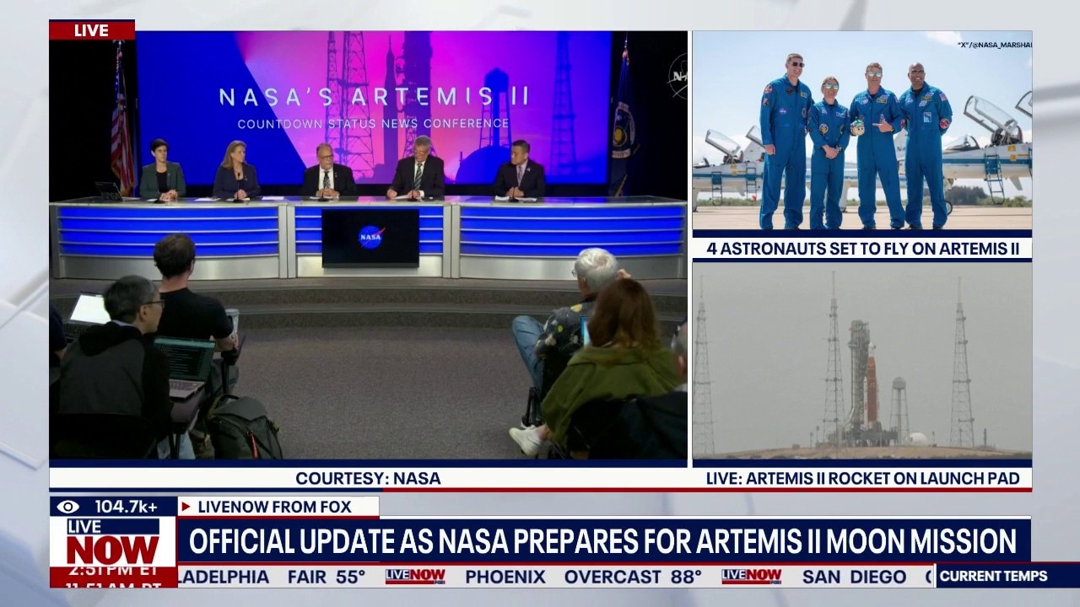
Task: Click the LiveNOW logo between Fair 55° and Phoenix
Action: pyautogui.click(x=414, y=577)
